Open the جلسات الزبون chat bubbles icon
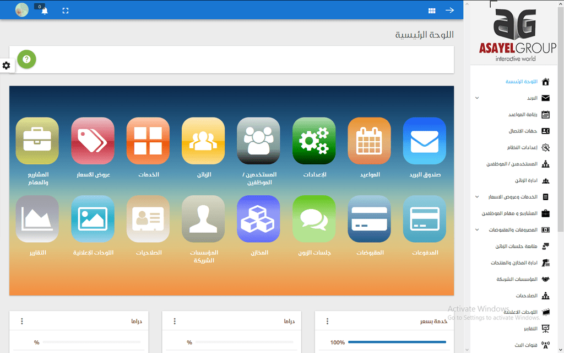Viewport: 564px width, 353px height. [314, 219]
